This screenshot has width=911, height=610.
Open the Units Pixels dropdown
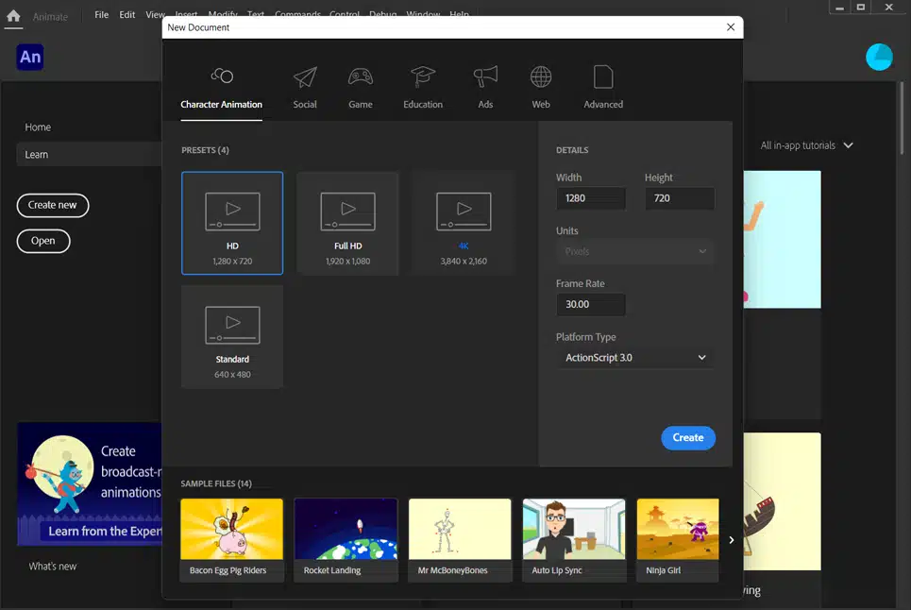point(635,251)
